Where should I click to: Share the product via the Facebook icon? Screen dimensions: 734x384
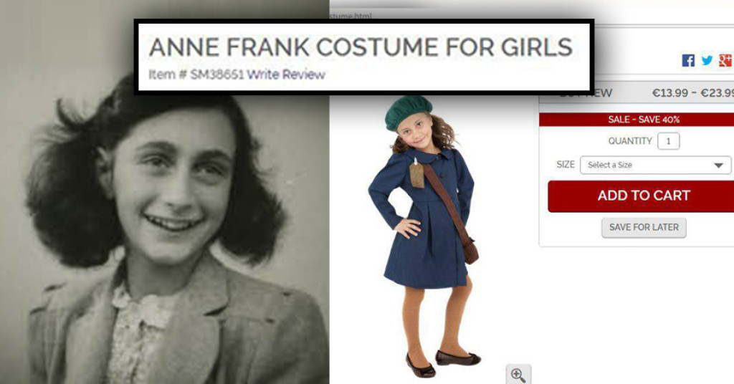point(688,60)
